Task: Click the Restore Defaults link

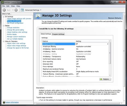Action: pyautogui.click(x=115, y=18)
